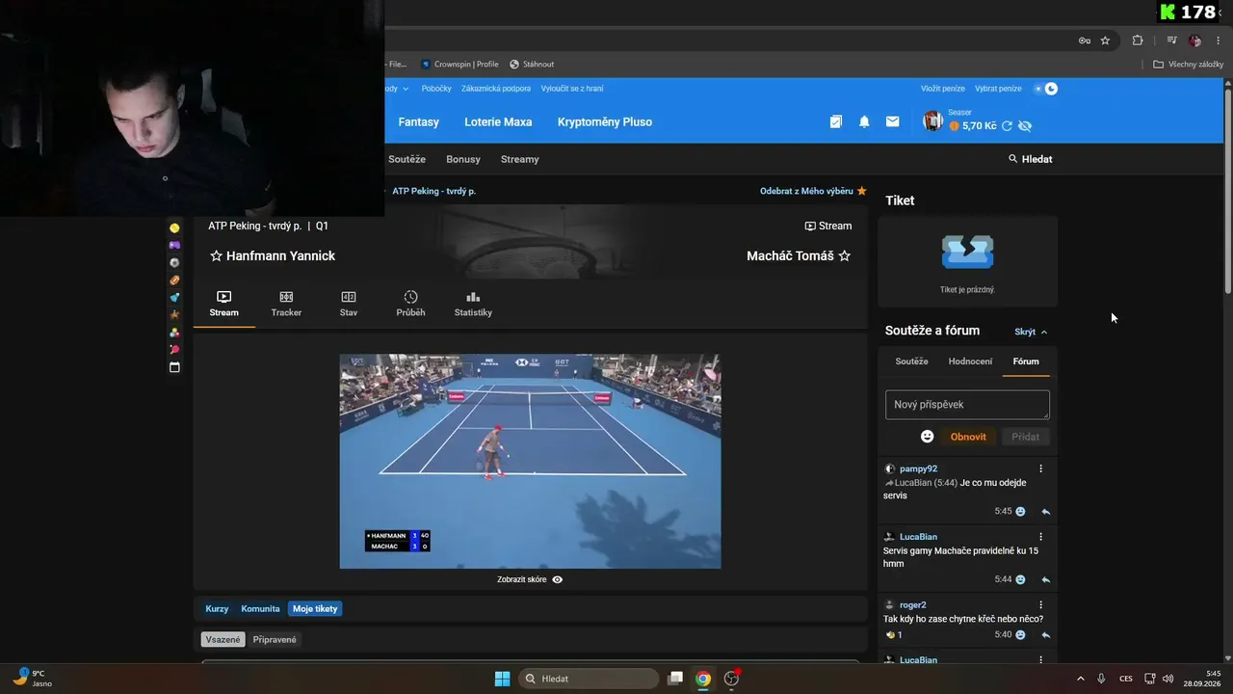Open the Stav scoreboard icon
1233x694 pixels.
tap(349, 297)
